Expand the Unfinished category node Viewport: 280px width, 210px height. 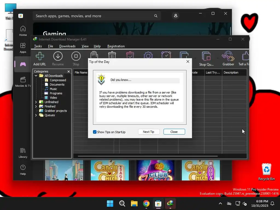(36, 102)
